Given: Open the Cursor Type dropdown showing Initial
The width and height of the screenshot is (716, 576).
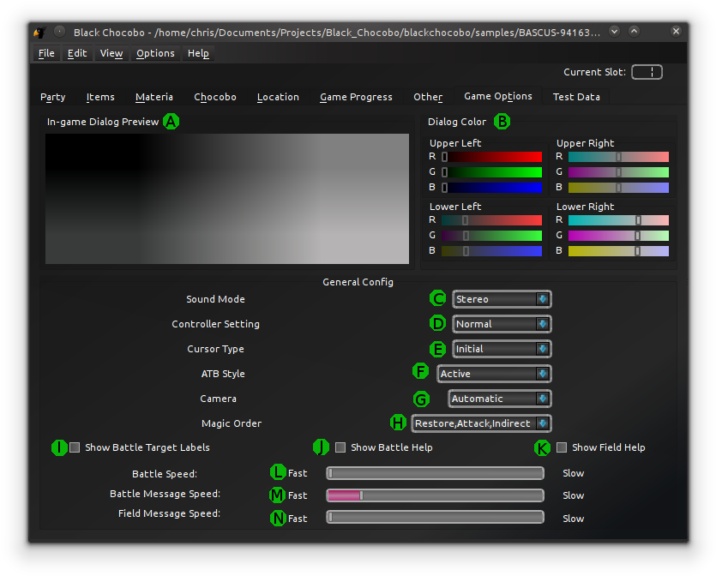Looking at the screenshot, I should point(502,349).
